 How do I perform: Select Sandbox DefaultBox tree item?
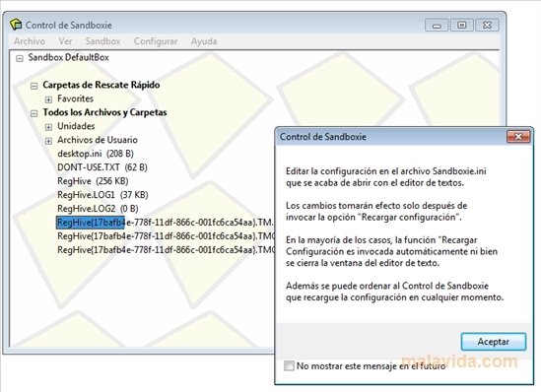69,57
